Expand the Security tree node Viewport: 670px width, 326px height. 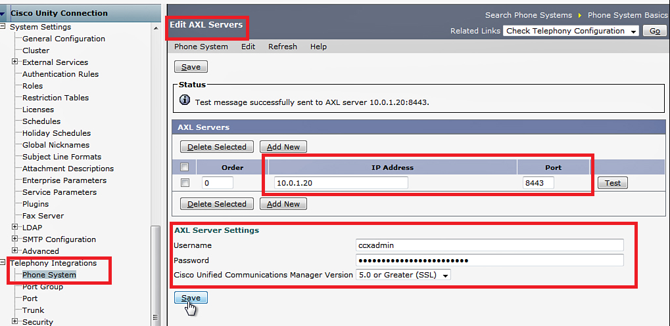(15, 321)
